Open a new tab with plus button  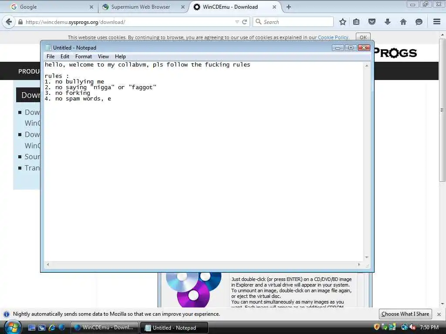point(289,7)
